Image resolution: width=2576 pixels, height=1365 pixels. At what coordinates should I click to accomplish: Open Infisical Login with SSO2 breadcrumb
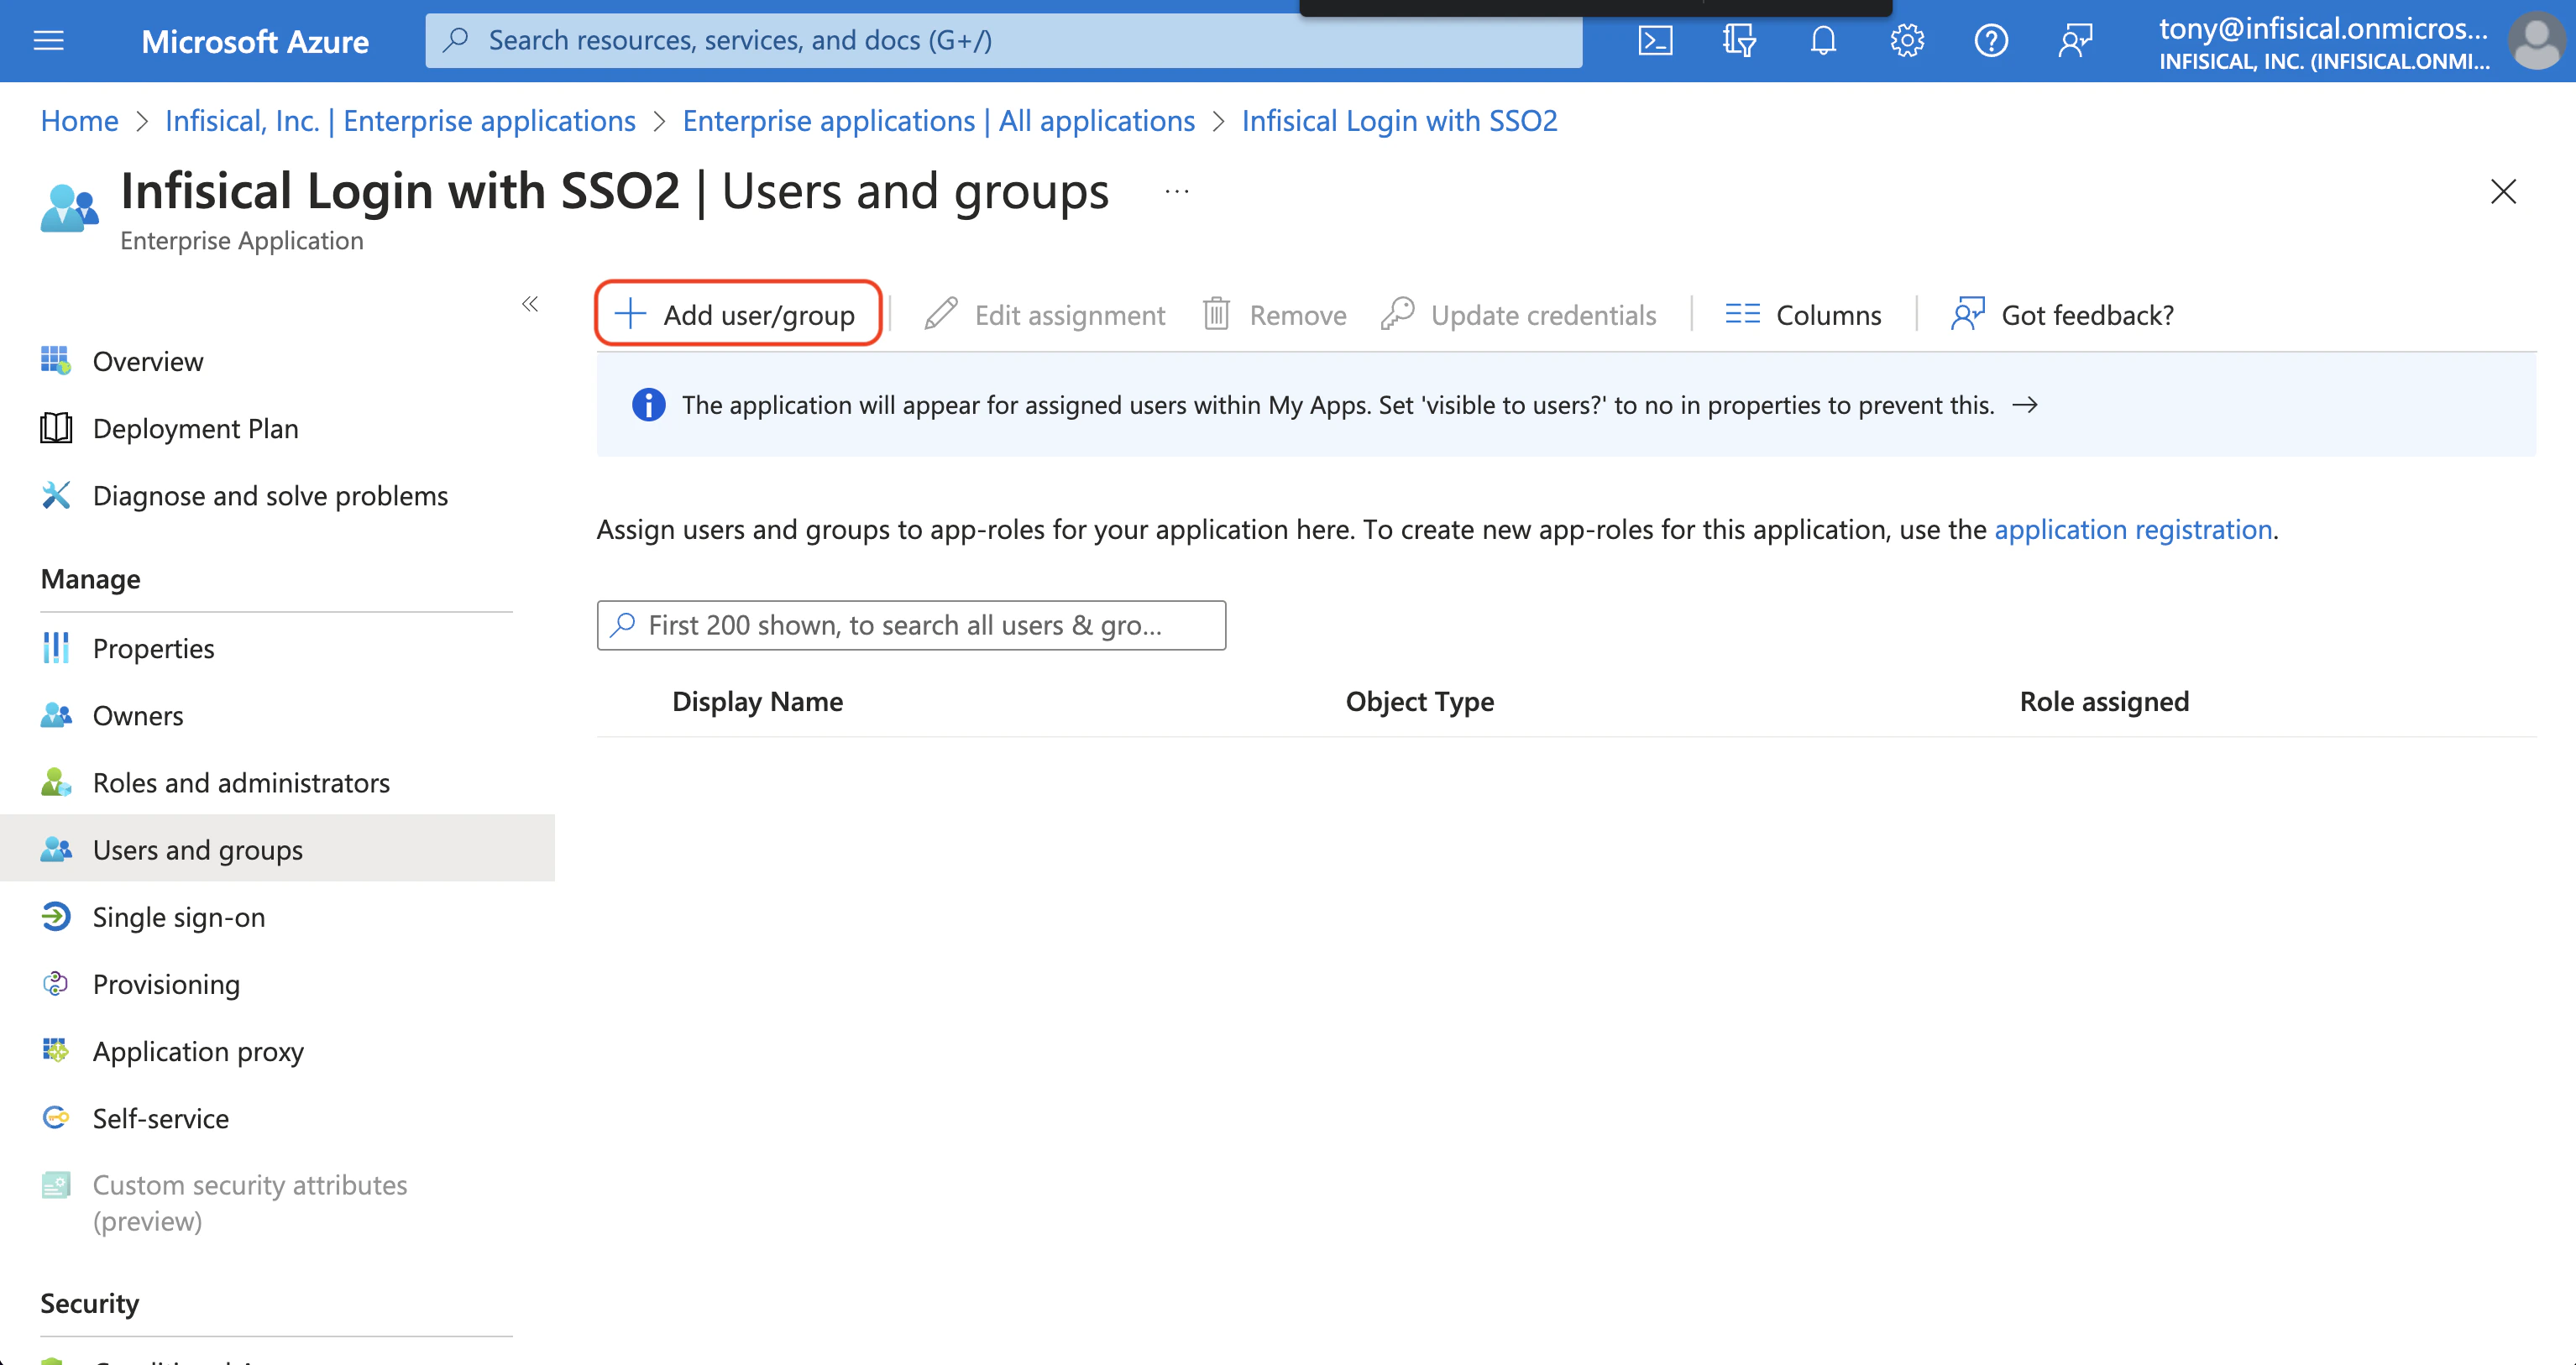[x=1399, y=121]
